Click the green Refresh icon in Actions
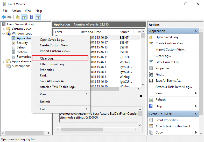204x142 pixels. [151, 100]
